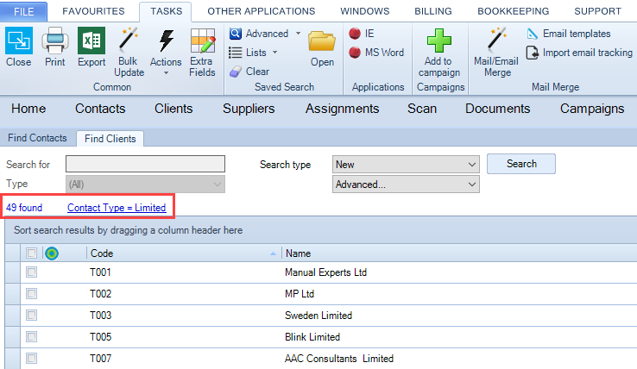
Task: Click the green circle status column icon
Action: (52, 253)
